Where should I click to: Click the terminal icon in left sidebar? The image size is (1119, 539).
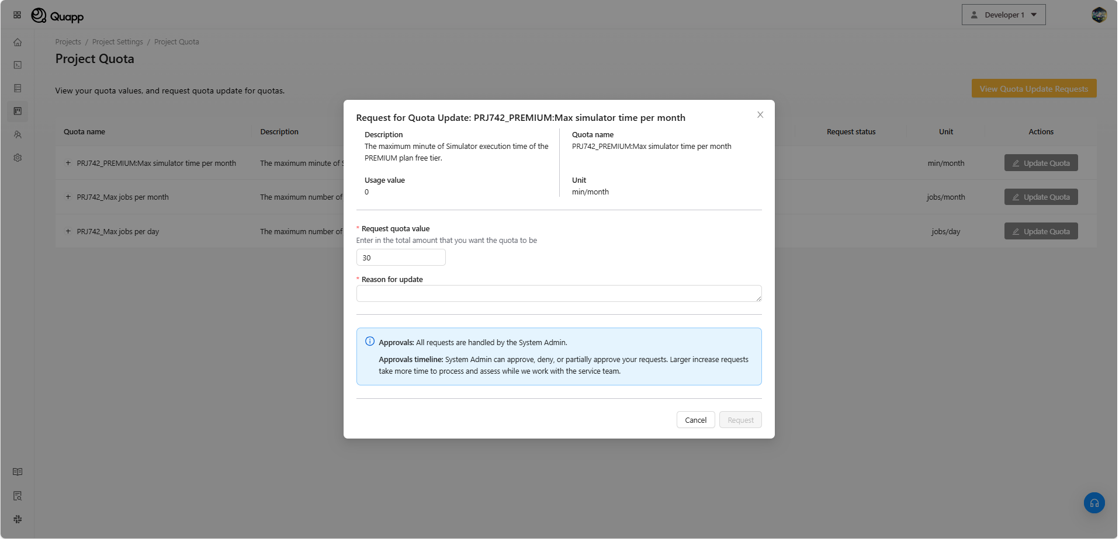18,65
